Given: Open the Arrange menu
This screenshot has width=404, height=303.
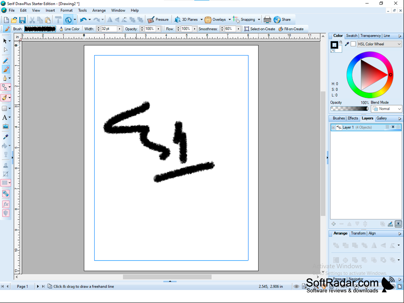Looking at the screenshot, I should click(x=99, y=10).
